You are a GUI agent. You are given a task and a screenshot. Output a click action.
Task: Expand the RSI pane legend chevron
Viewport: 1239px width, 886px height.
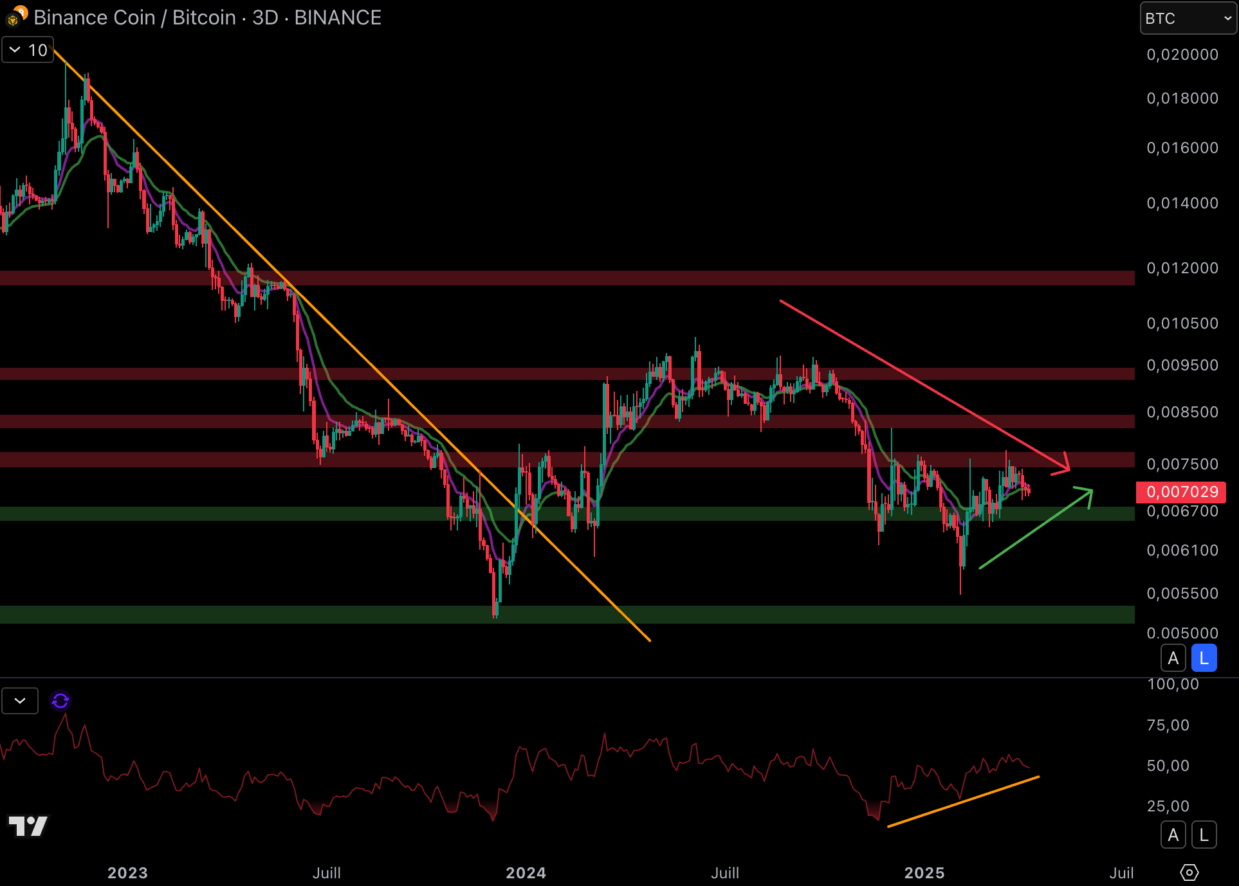[20, 700]
